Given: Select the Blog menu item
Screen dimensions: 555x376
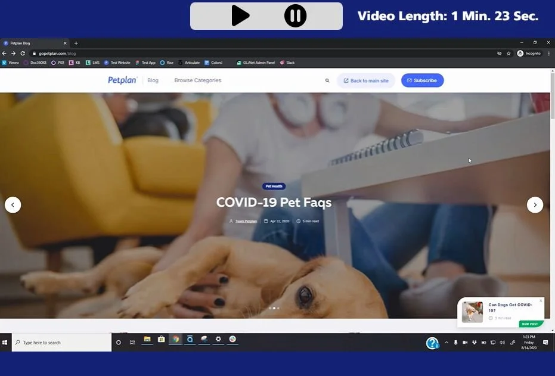Looking at the screenshot, I should click(153, 80).
